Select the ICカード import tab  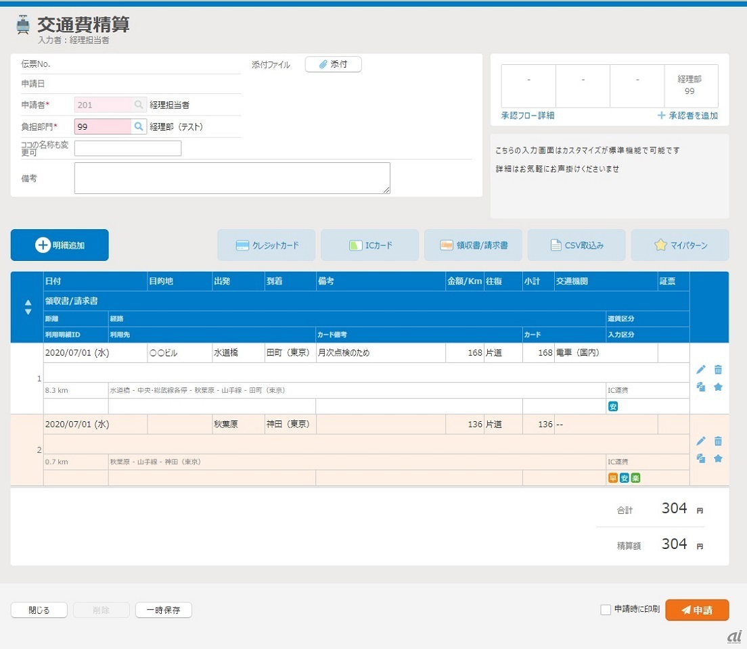tap(369, 245)
